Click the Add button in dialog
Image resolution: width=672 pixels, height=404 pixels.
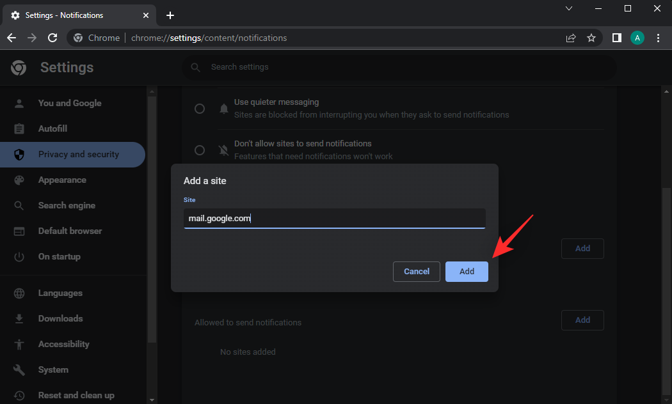coord(467,272)
